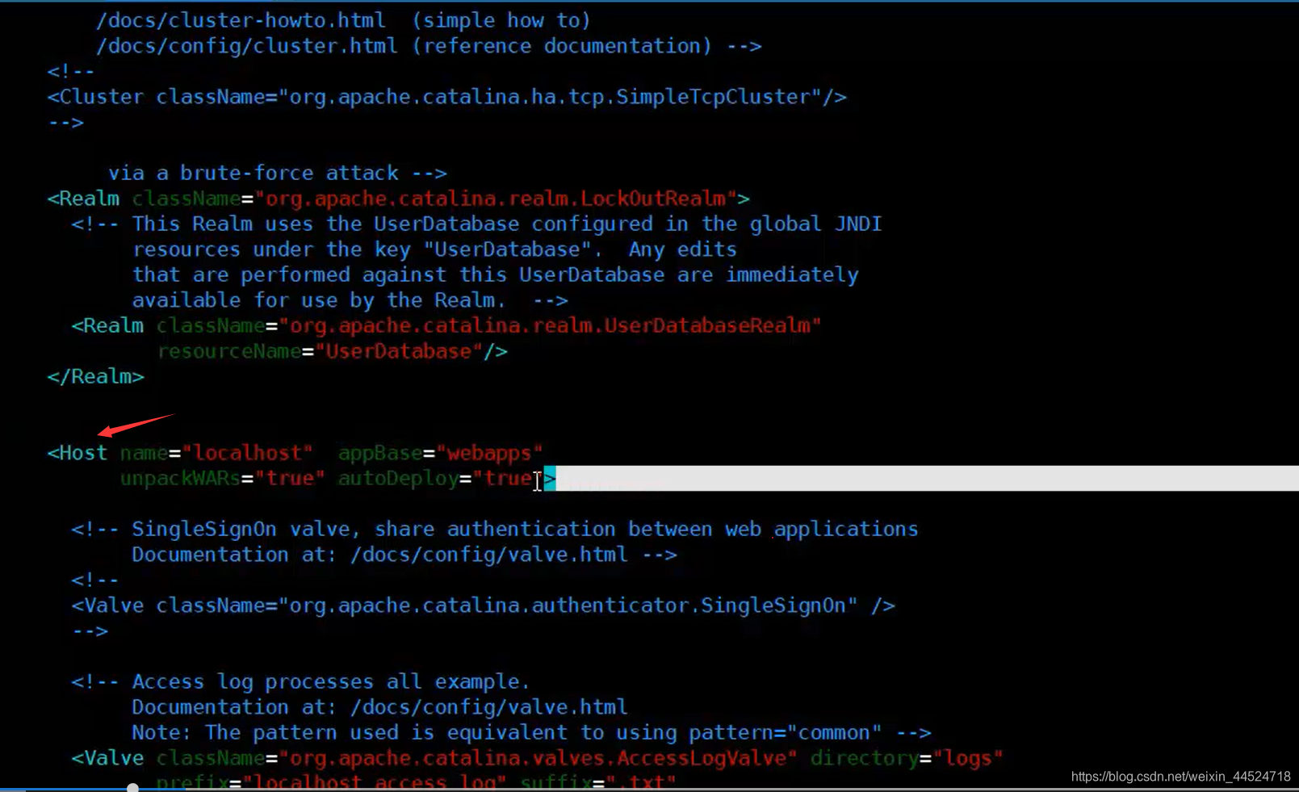Click the UserDatabaseRealm className value

550,325
